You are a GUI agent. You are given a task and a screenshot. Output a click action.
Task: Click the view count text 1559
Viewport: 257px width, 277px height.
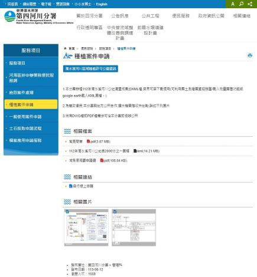(92, 274)
